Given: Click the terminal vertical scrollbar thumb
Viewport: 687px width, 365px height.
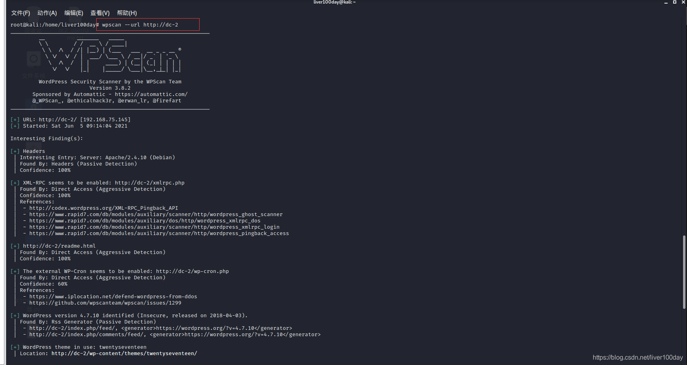Looking at the screenshot, I should coord(684,272).
